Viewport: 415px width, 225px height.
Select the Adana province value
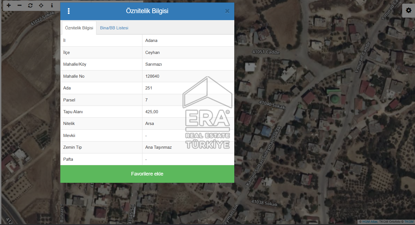coord(151,41)
